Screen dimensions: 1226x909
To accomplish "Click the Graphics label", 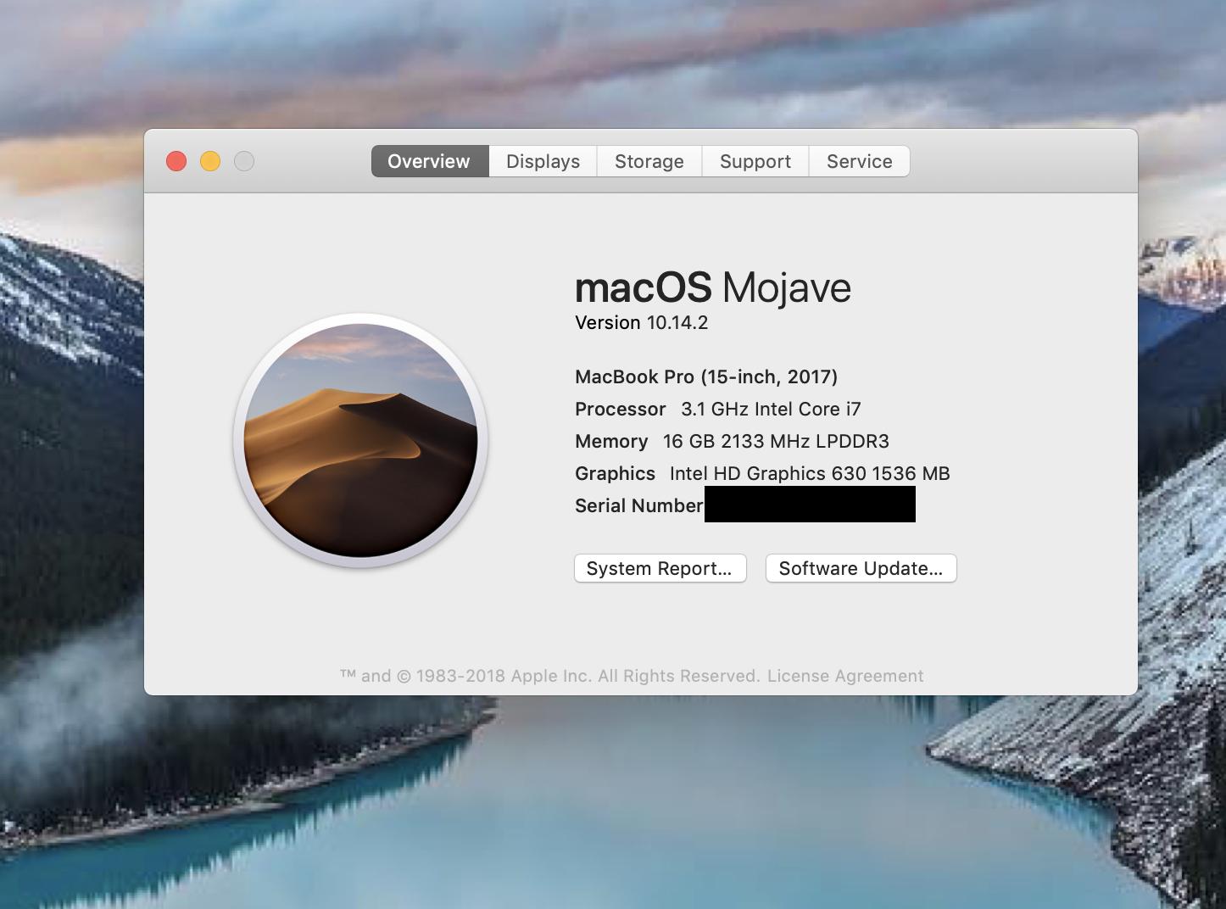I will pos(615,473).
